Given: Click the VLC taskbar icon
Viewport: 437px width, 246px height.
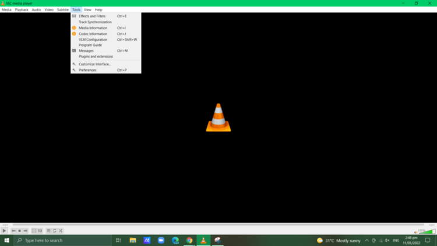Looking at the screenshot, I should [203, 240].
